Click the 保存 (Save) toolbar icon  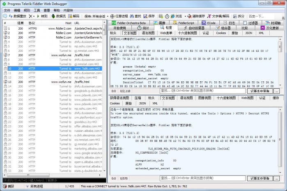(145, 16)
